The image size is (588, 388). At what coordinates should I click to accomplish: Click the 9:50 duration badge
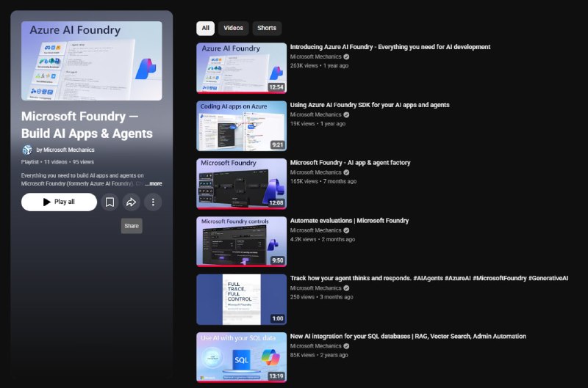point(278,260)
